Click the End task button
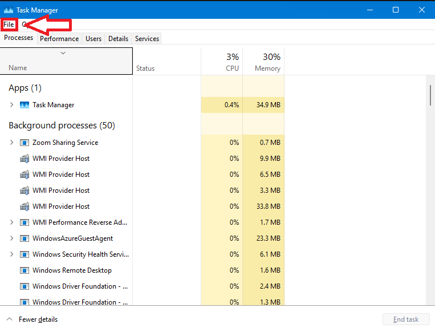This screenshot has width=435, height=332. coord(405,319)
